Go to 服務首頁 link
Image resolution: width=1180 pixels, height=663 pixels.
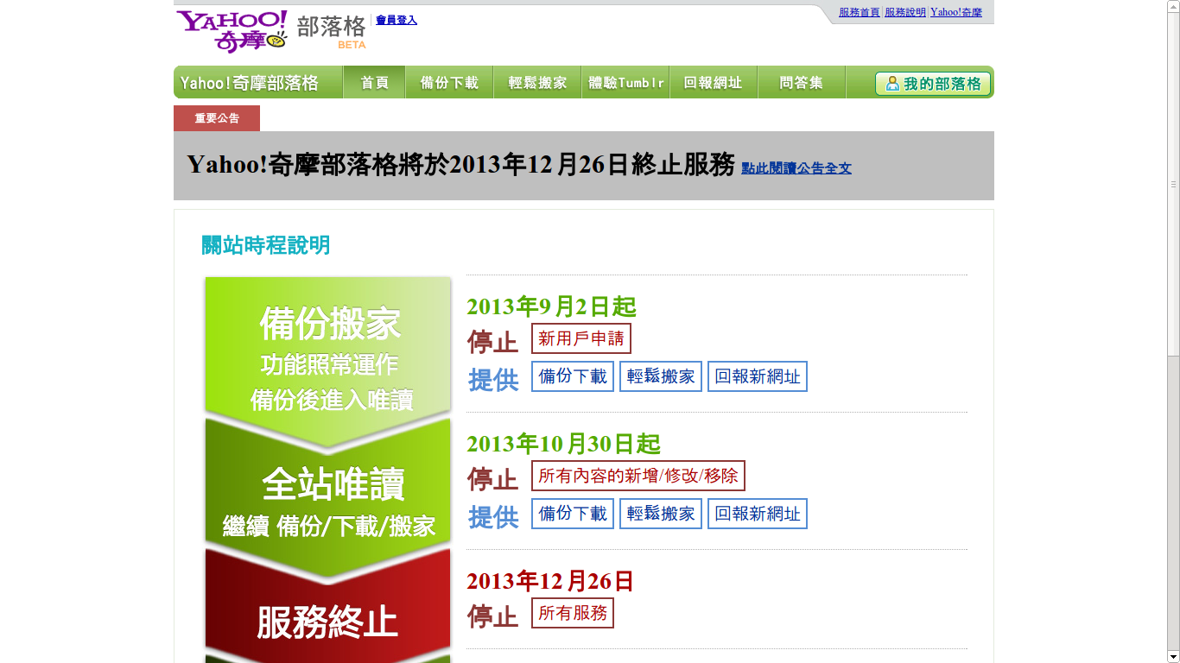coord(860,12)
